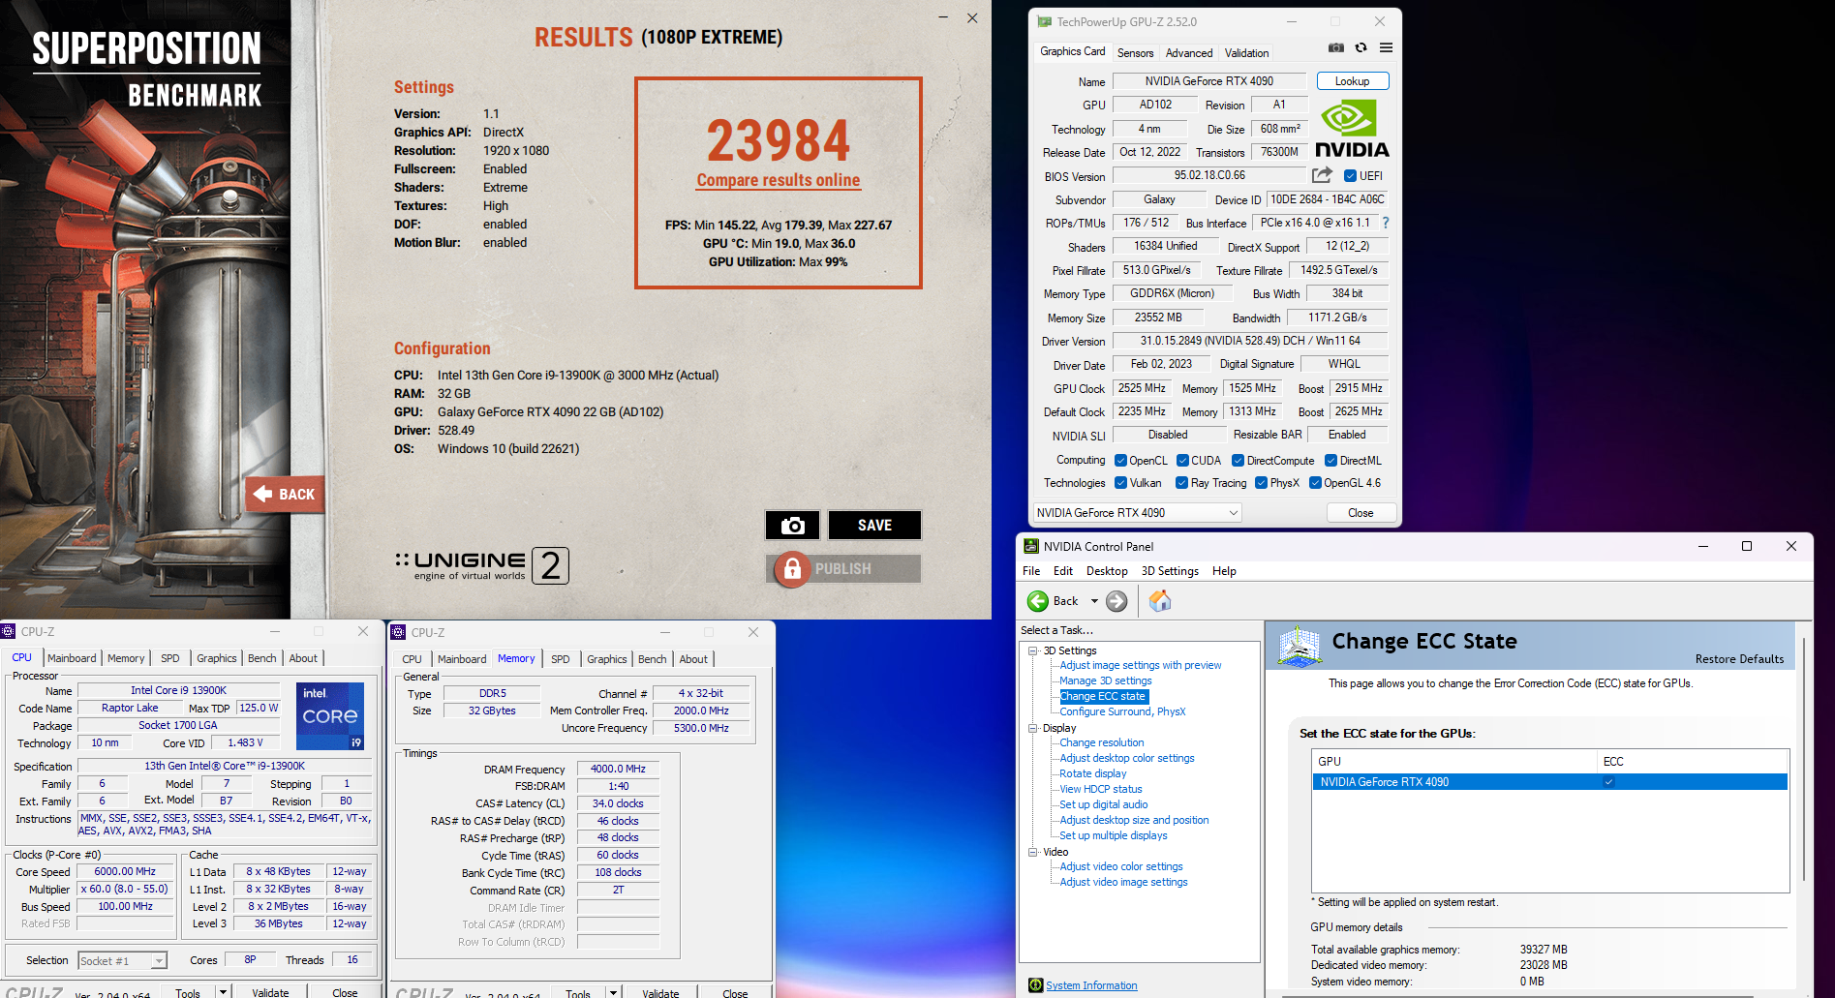Click the CPU-Z Memory window title icon
This screenshot has height=998, width=1835.
(x=398, y=632)
